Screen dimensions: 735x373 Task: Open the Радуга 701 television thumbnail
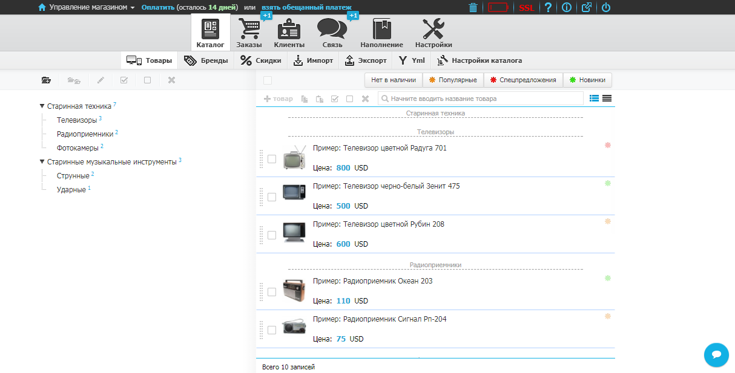[294, 157]
